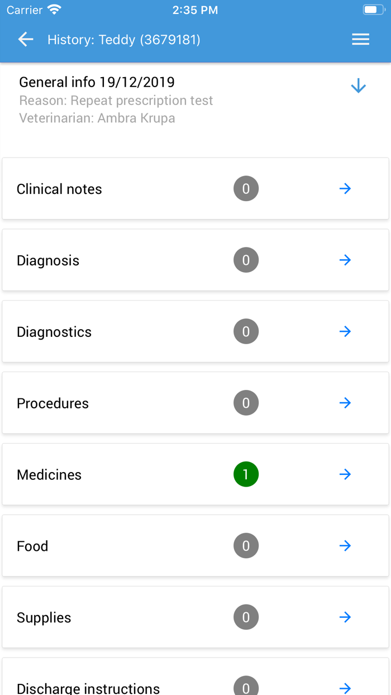Tap the arrow next to Food
Screen dimensions: 391x695
tap(345, 546)
